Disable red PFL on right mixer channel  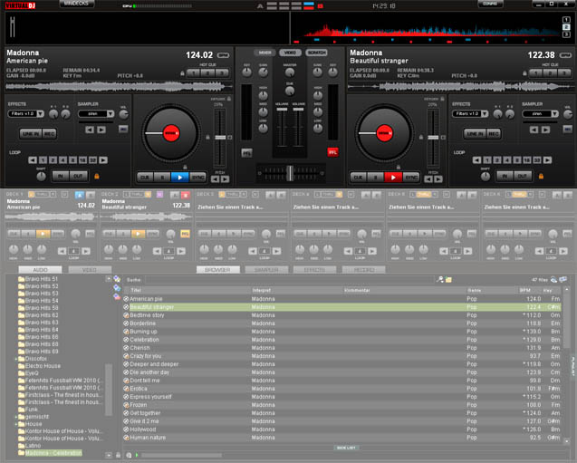click(332, 152)
